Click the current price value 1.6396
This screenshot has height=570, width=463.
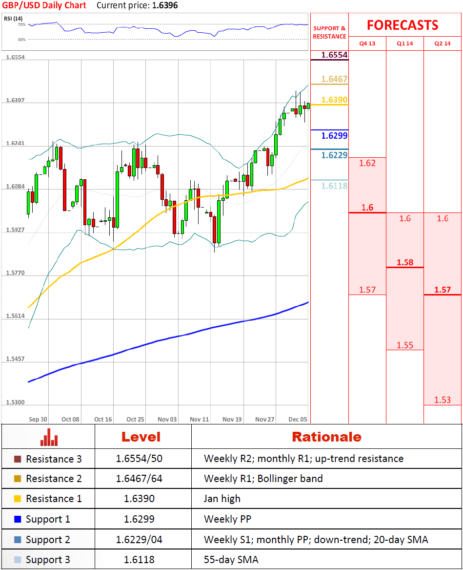[x=165, y=5]
